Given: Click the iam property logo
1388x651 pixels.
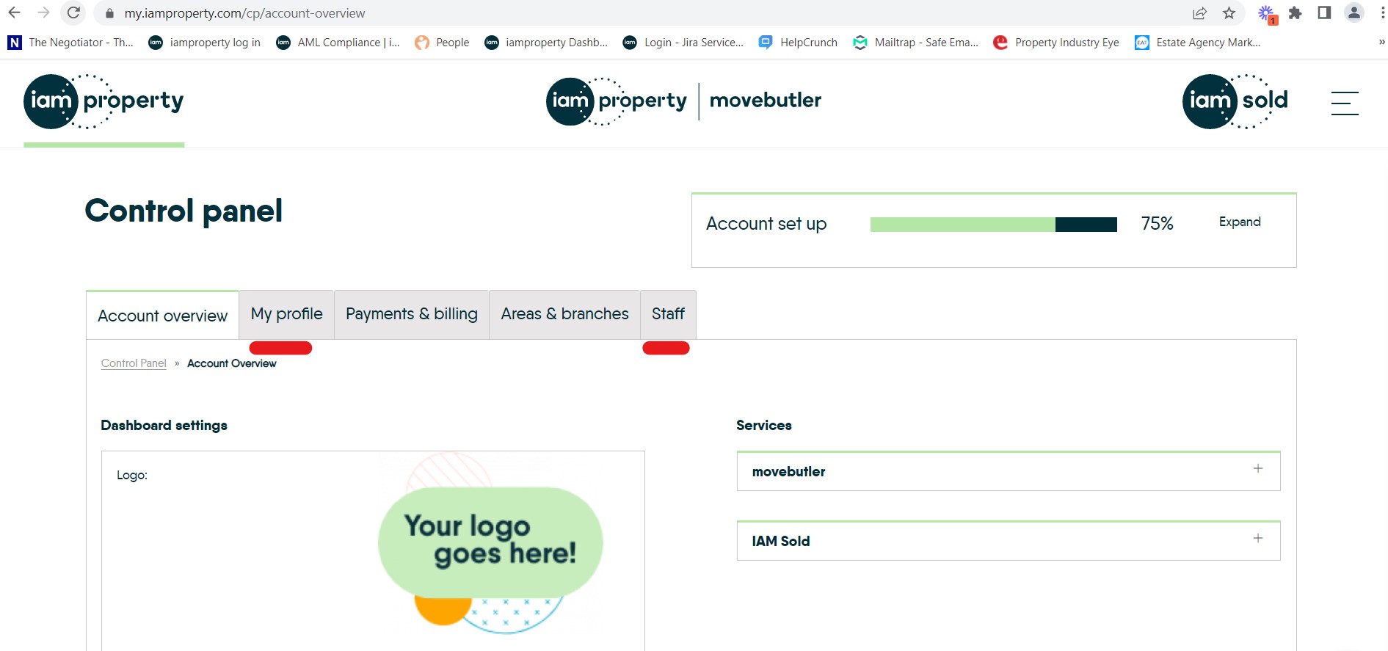Looking at the screenshot, I should tap(103, 101).
